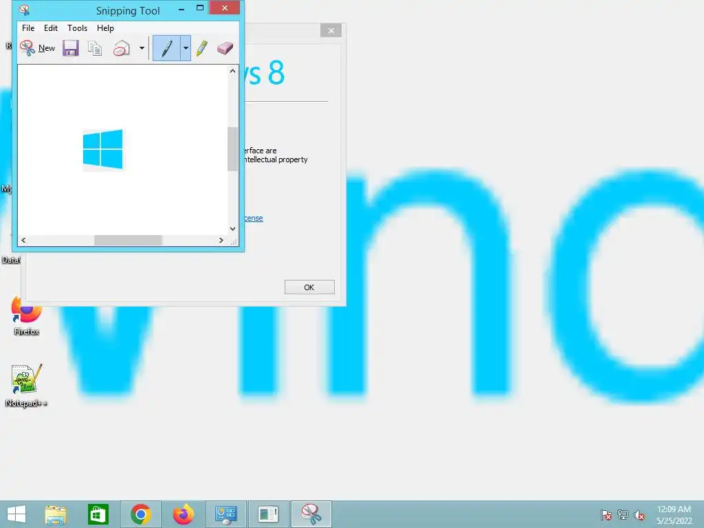Viewport: 704px width, 528px height.
Task: Launch Firefox from taskbar
Action: (183, 514)
